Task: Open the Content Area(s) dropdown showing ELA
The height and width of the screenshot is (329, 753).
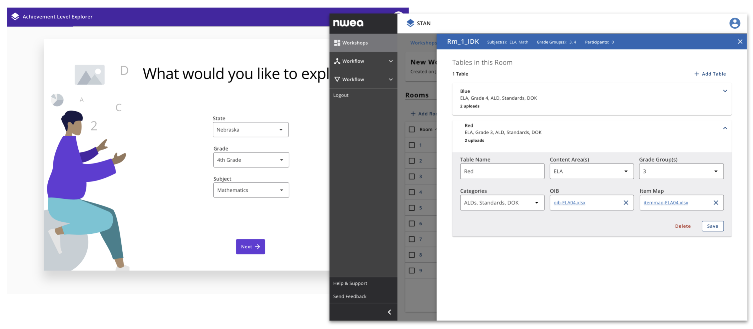Action: tap(592, 171)
